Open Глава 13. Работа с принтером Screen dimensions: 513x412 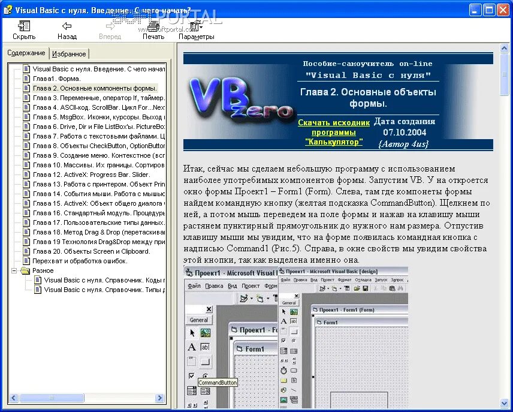pyautogui.click(x=98, y=184)
